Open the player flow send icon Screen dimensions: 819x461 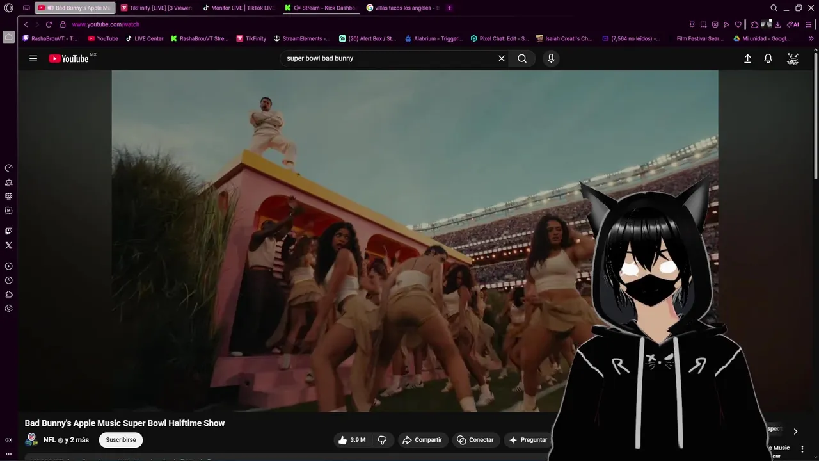pyautogui.click(x=726, y=24)
